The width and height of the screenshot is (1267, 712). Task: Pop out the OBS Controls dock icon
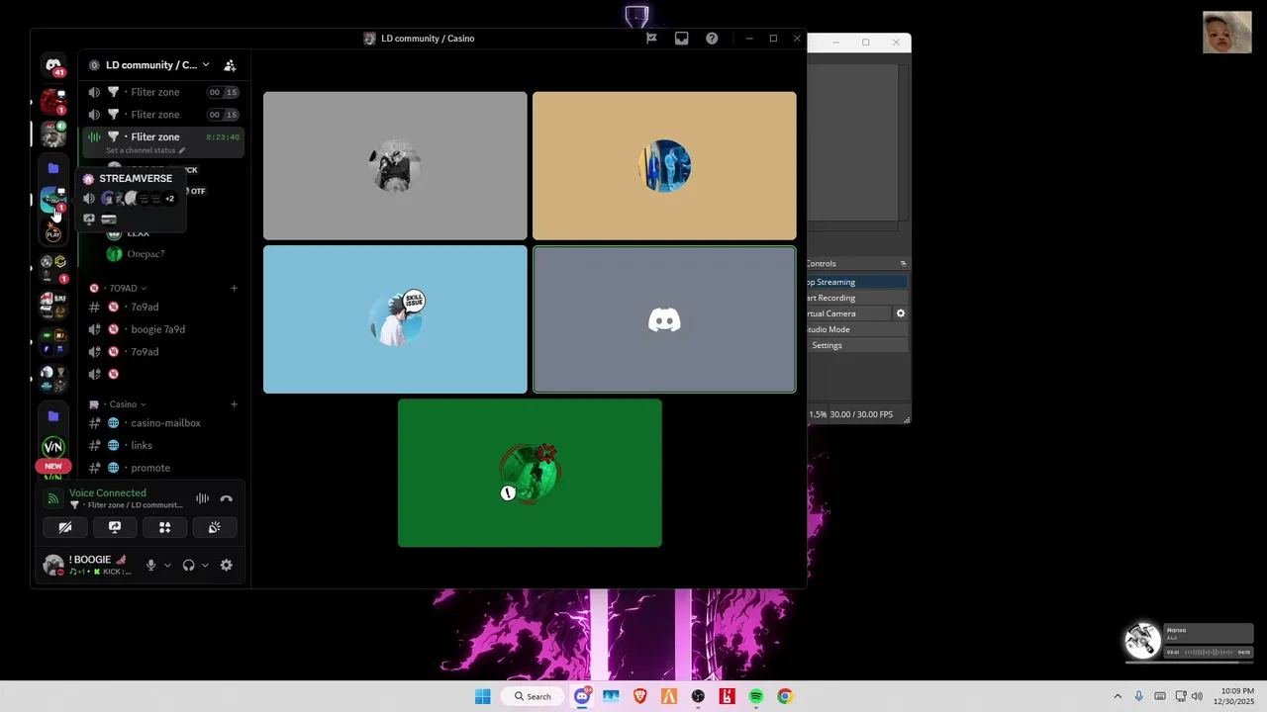[x=903, y=264]
